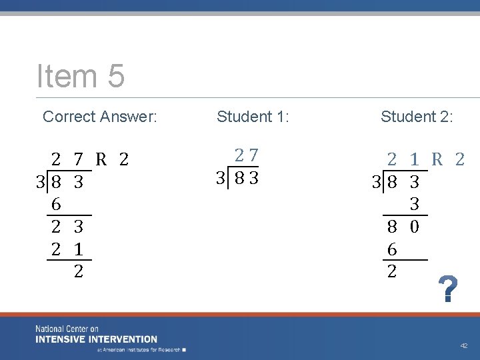Select Student 2's quotient 21 R 2

coord(426,160)
